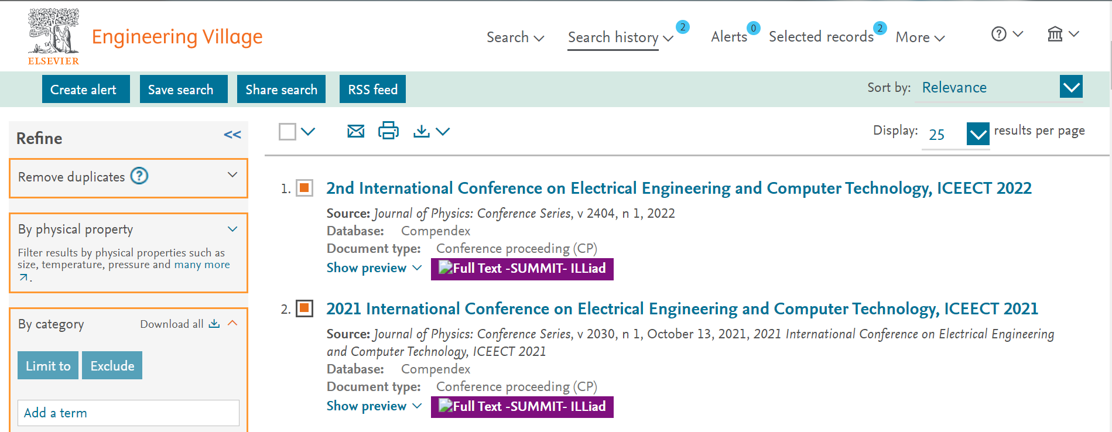The height and width of the screenshot is (432, 1112).
Task: Show preview for ICEECT 2022 result
Action: [x=374, y=268]
